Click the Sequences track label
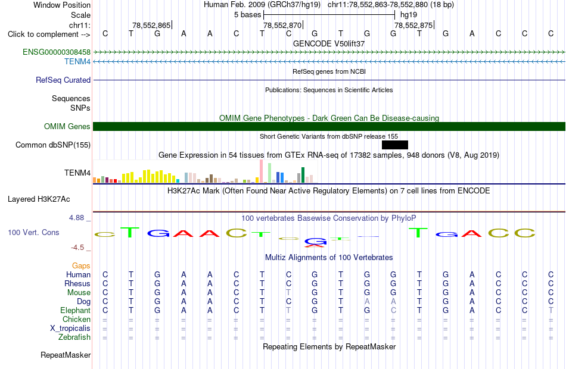Image resolution: width=566 pixels, height=369 pixels. [x=71, y=98]
